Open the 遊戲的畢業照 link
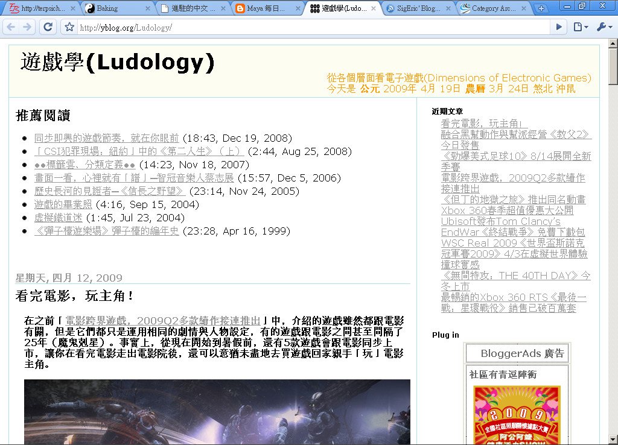Screen dimensions: 618x445 [63, 205]
